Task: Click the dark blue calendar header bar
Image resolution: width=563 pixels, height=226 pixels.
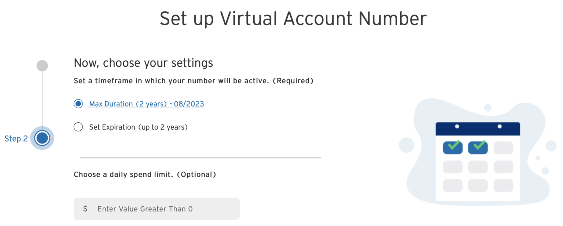Action: coord(478,129)
